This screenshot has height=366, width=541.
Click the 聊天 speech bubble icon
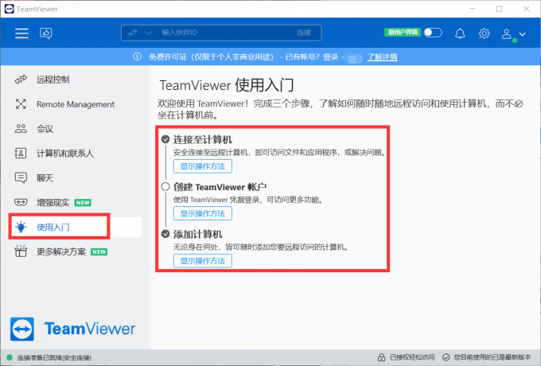(x=21, y=178)
